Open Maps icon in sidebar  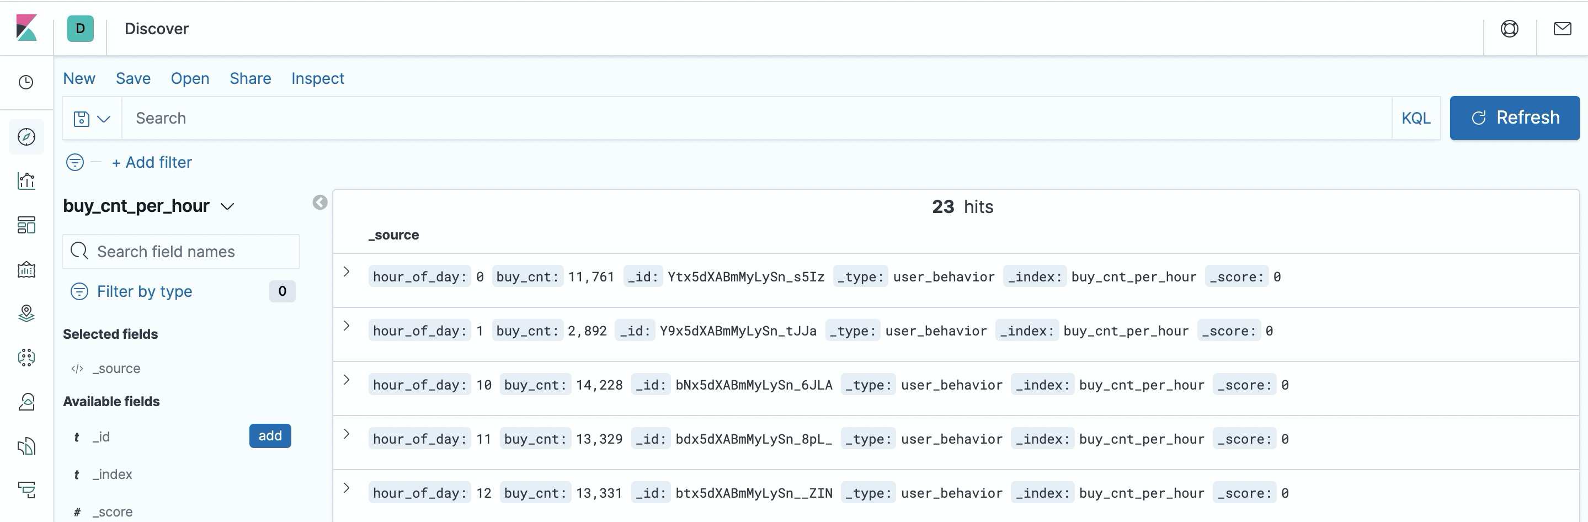click(26, 313)
